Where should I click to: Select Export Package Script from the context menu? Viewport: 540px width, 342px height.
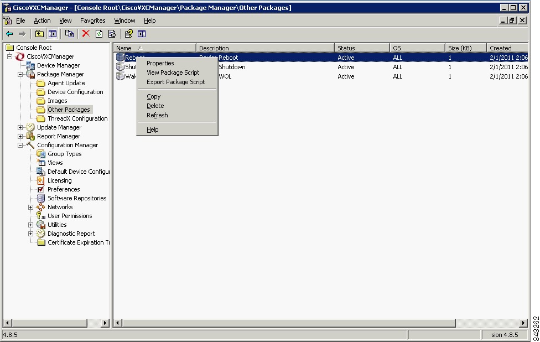[x=178, y=82]
